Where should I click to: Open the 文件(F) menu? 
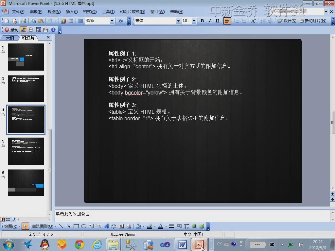click(x=18, y=12)
